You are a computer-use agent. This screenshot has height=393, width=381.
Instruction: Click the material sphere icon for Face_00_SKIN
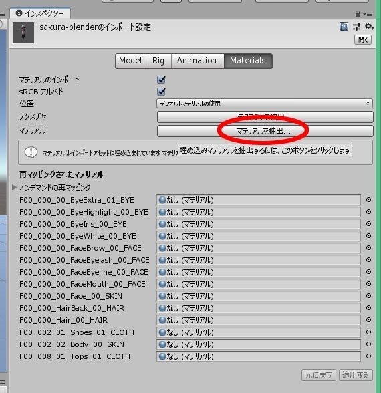[162, 296]
